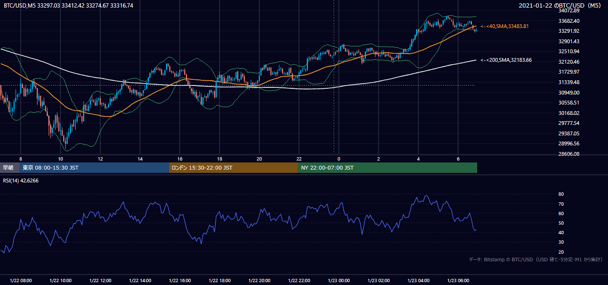Click hour label 14 under price chart
Viewport: 608px width, 285px height.
(x=140, y=159)
